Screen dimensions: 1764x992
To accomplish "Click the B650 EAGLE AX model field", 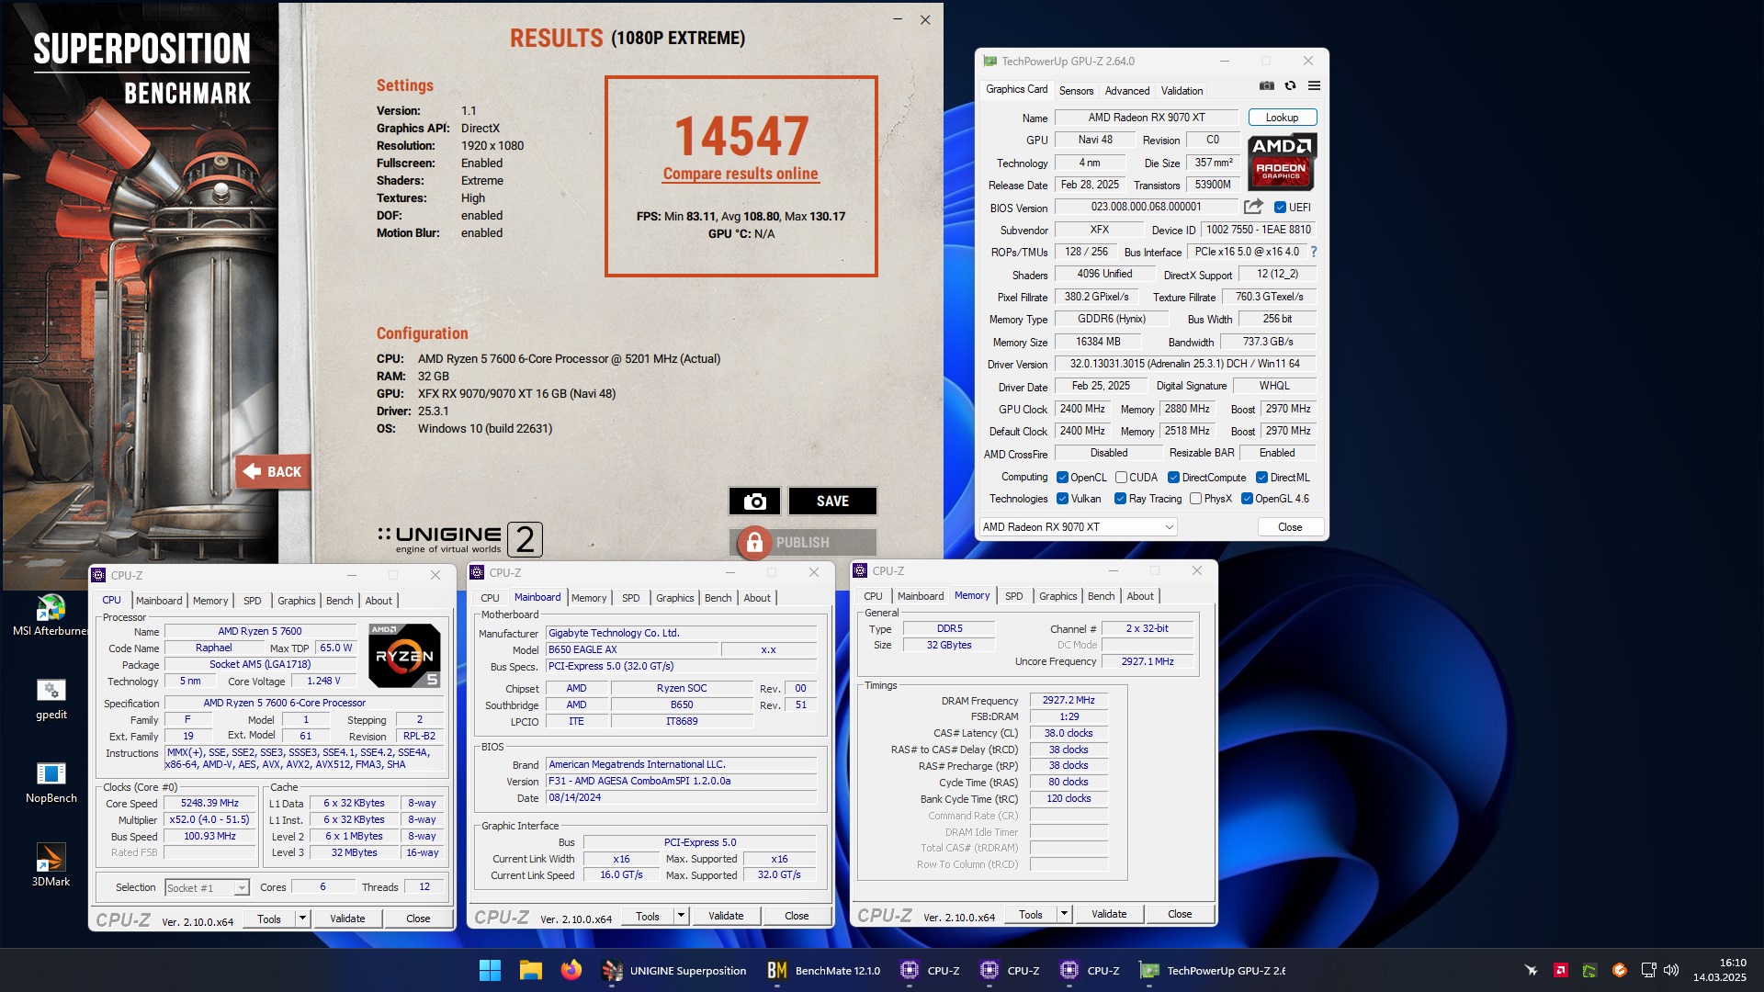I will tap(632, 649).
